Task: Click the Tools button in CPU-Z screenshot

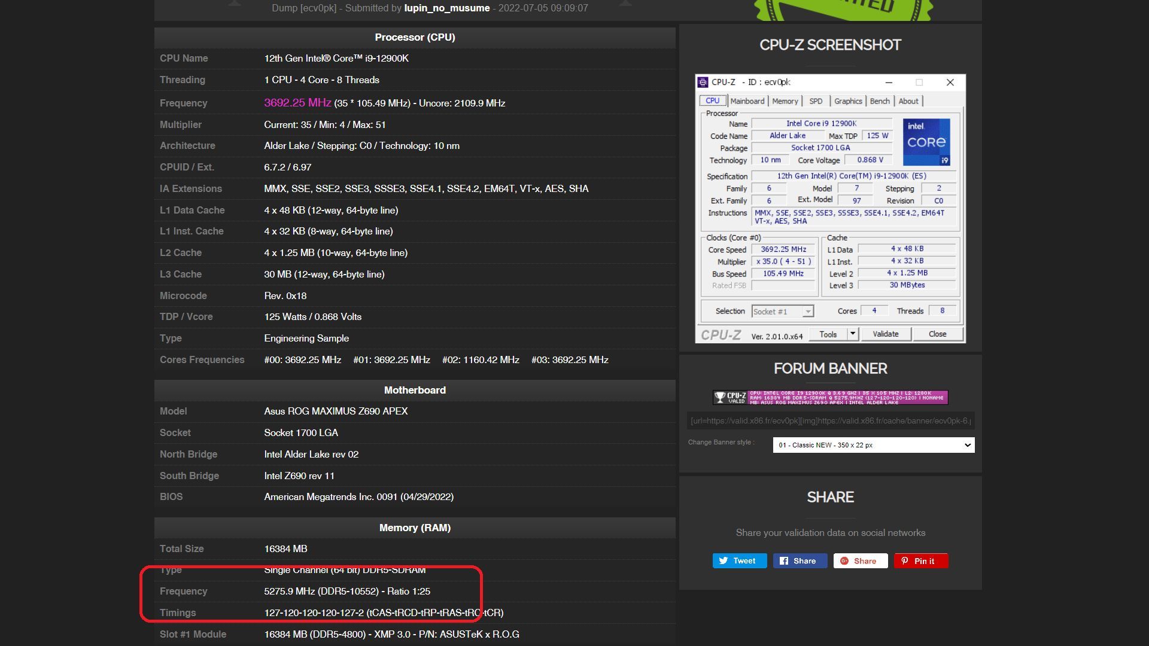Action: 828,334
